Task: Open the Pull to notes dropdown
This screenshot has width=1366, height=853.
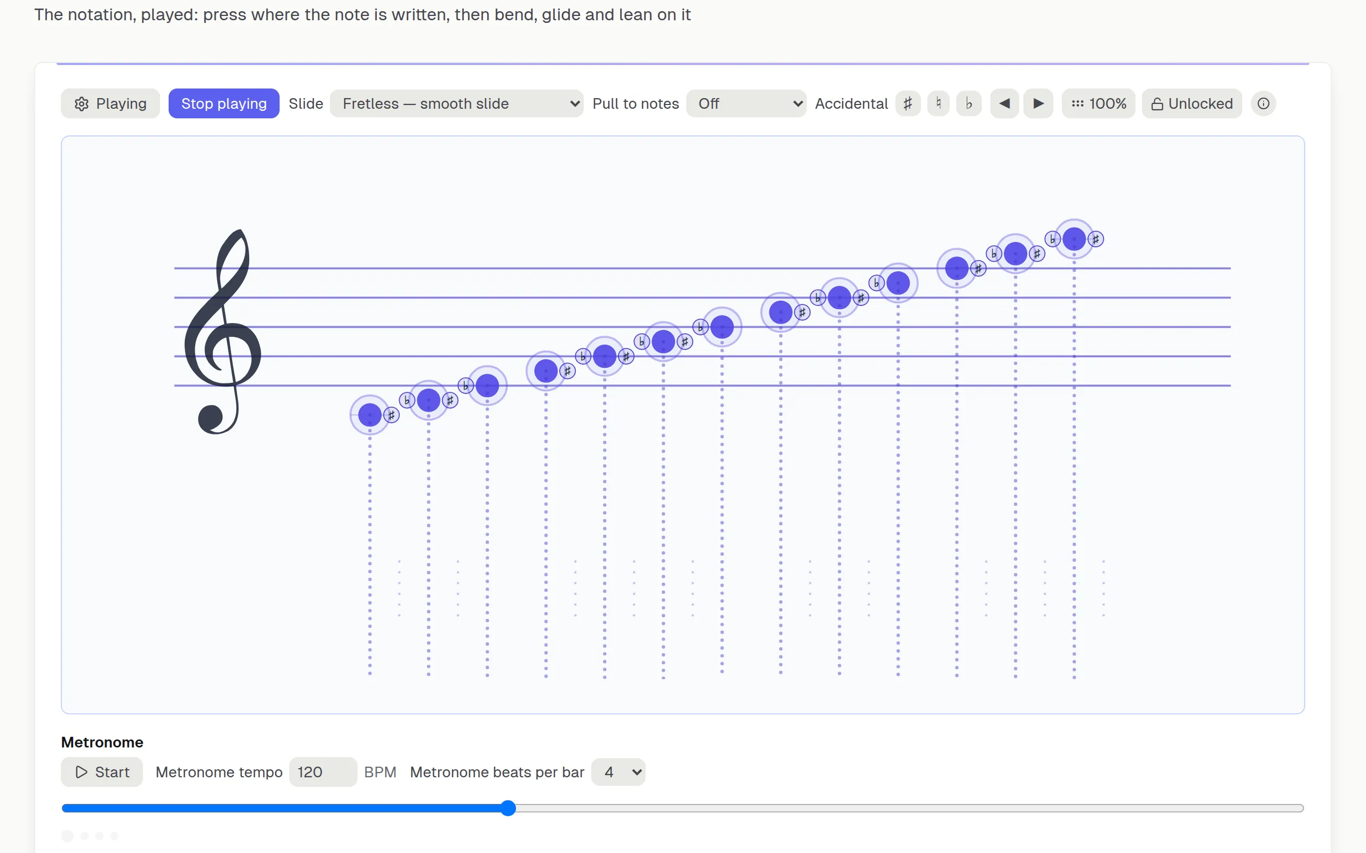Action: click(745, 103)
